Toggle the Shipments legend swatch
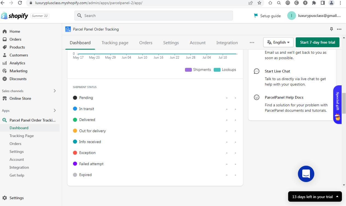Screen dimensions: 346x206 point(188,70)
